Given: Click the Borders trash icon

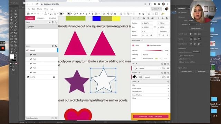Looking at the screenshot, I should point(165,73).
